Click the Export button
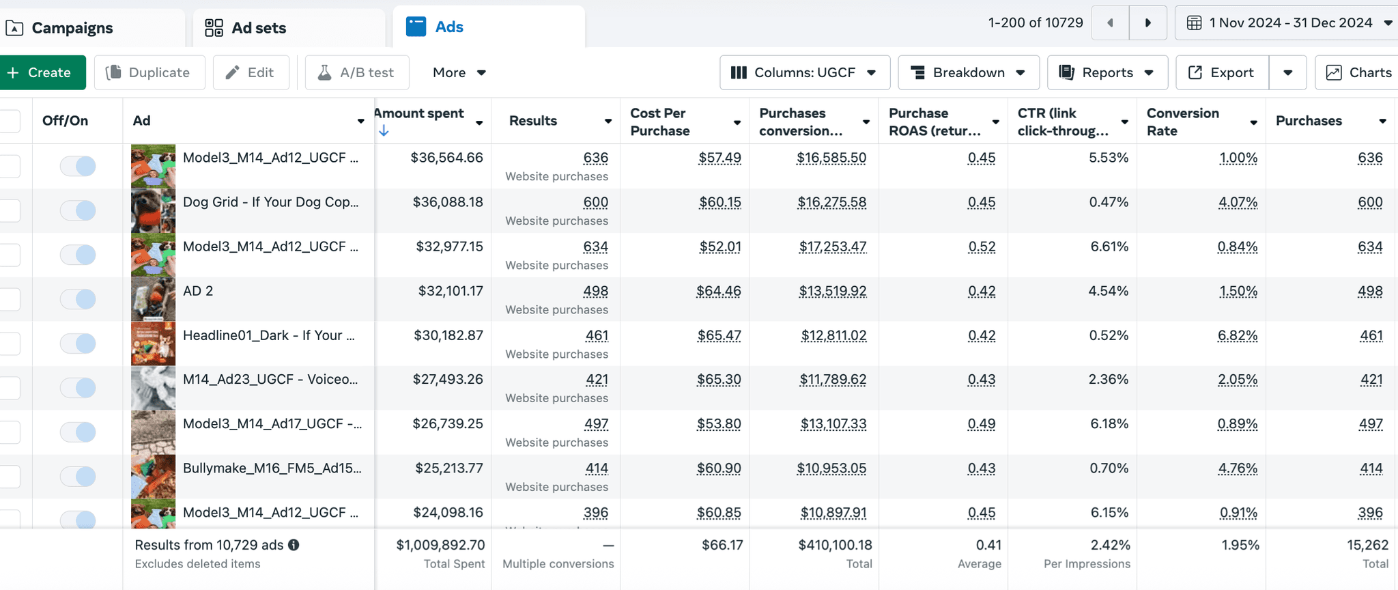The image size is (1398, 590). (x=1222, y=72)
